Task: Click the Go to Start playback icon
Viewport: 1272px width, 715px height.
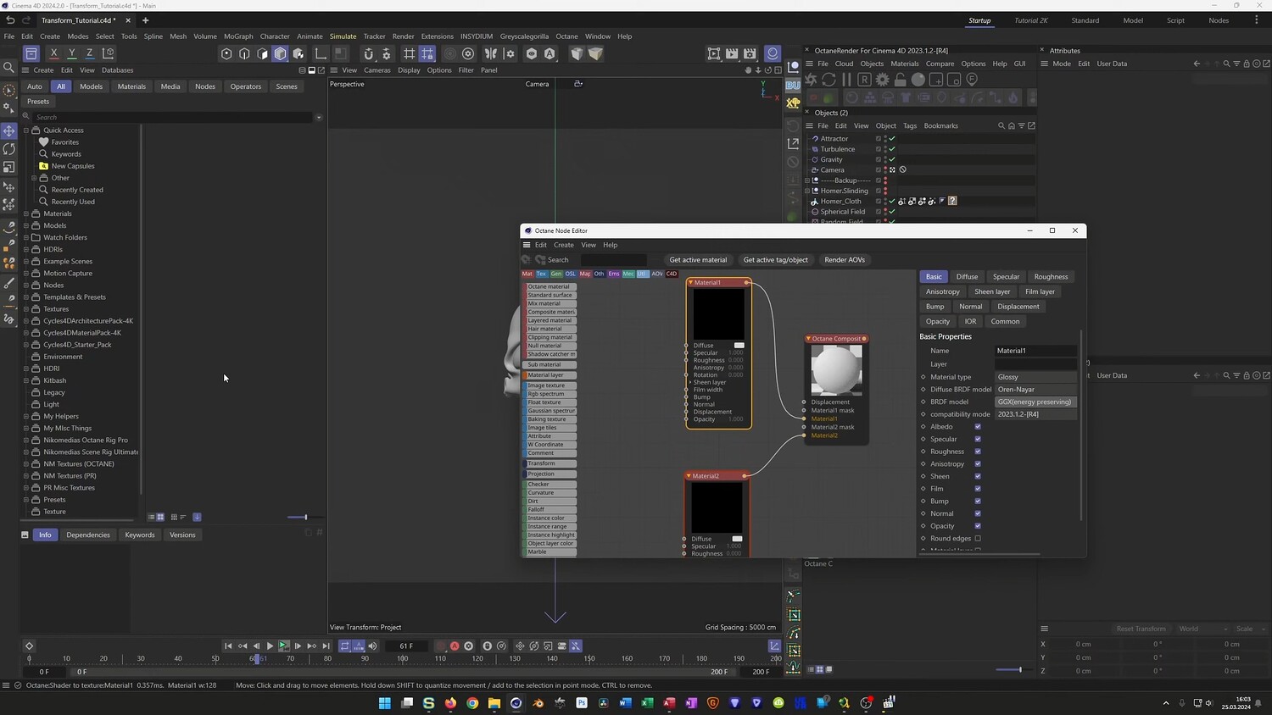Action: click(x=228, y=646)
